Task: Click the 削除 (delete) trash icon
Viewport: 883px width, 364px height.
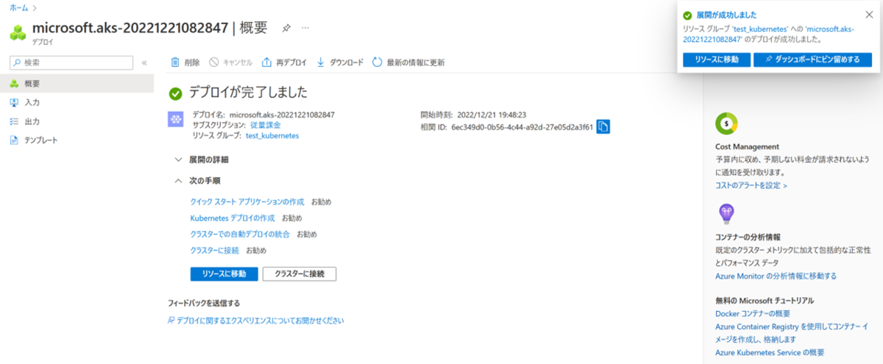Action: [175, 63]
